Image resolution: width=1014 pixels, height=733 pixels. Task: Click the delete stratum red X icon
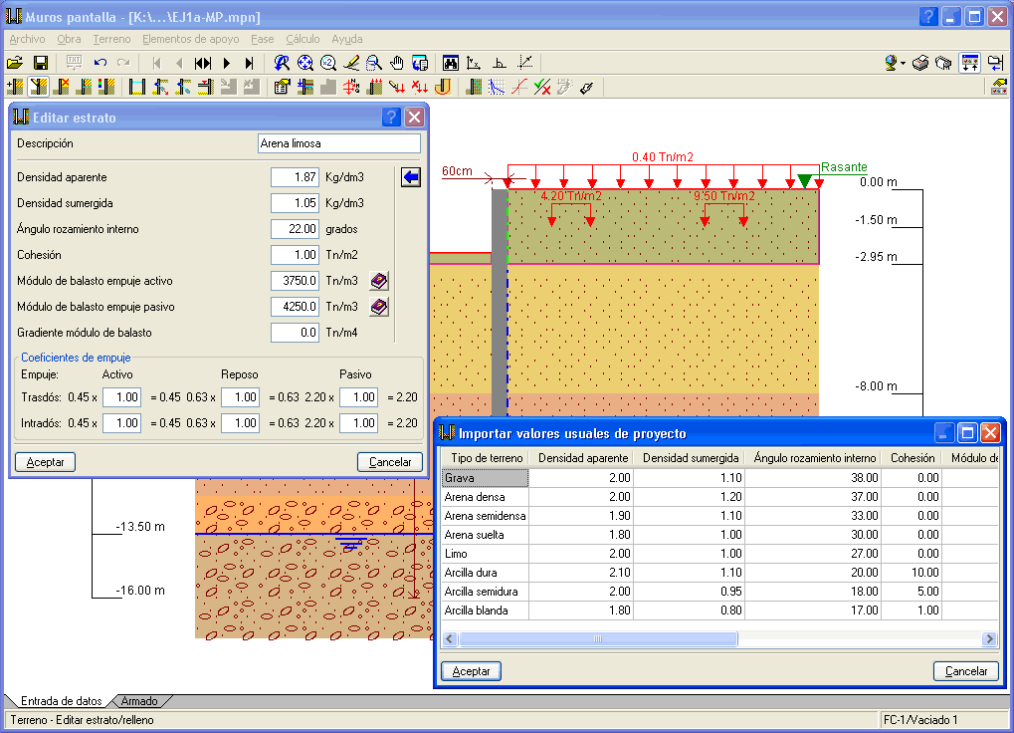(62, 87)
